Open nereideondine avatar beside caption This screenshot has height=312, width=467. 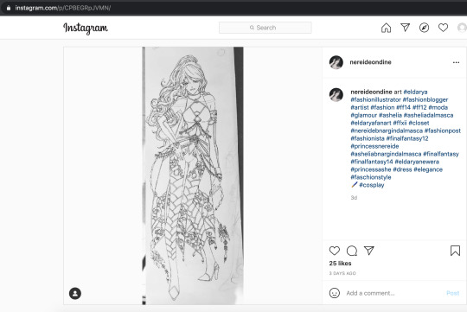[336, 95]
